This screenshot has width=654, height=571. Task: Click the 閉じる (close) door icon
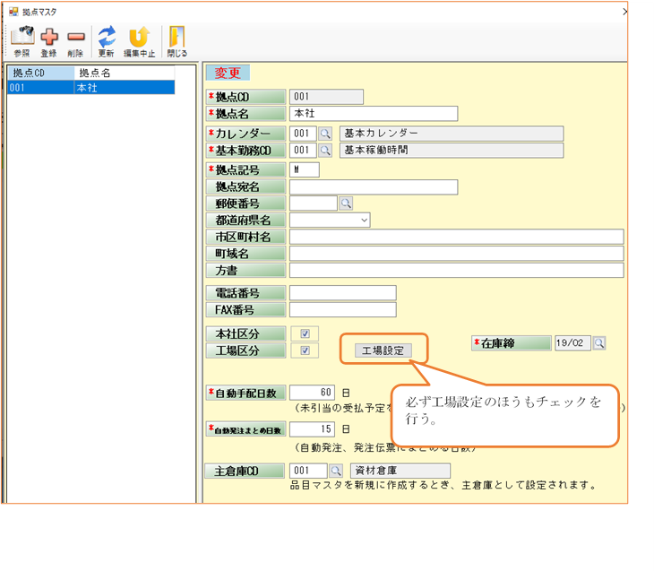click(176, 38)
